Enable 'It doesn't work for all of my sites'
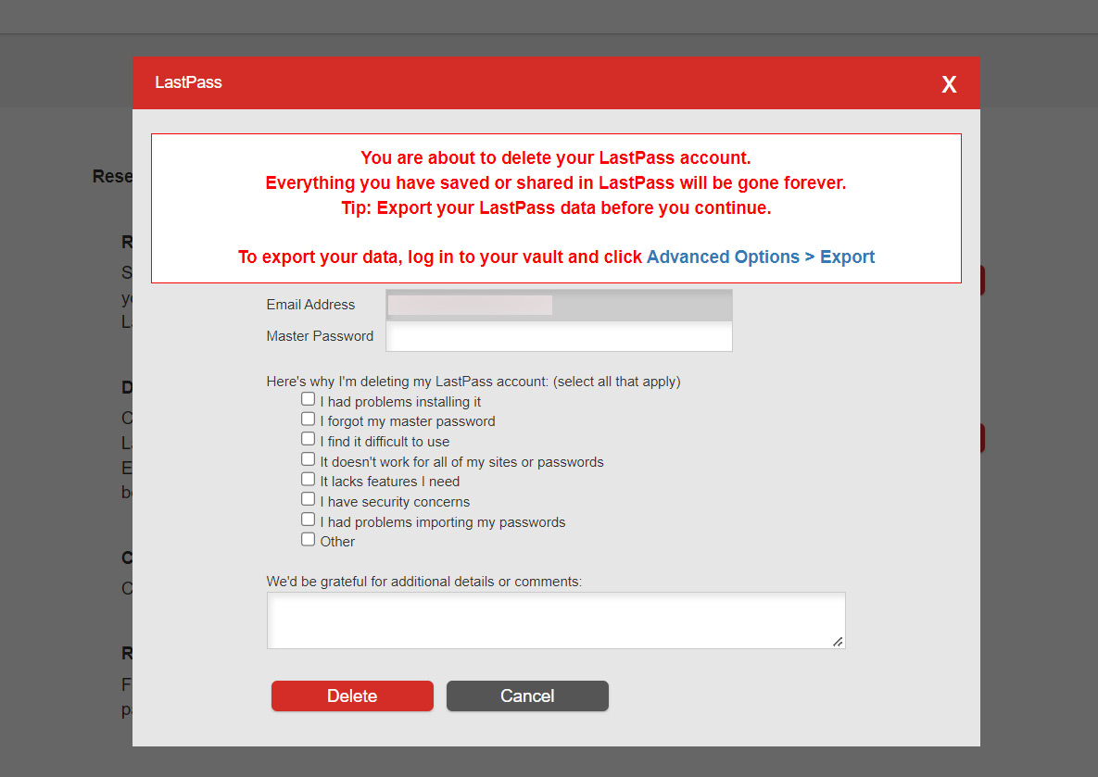This screenshot has width=1098, height=777. pos(309,459)
